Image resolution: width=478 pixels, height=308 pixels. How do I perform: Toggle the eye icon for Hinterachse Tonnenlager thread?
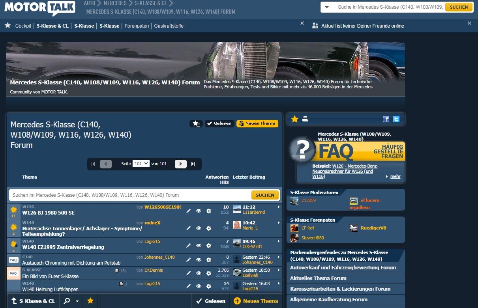click(199, 228)
